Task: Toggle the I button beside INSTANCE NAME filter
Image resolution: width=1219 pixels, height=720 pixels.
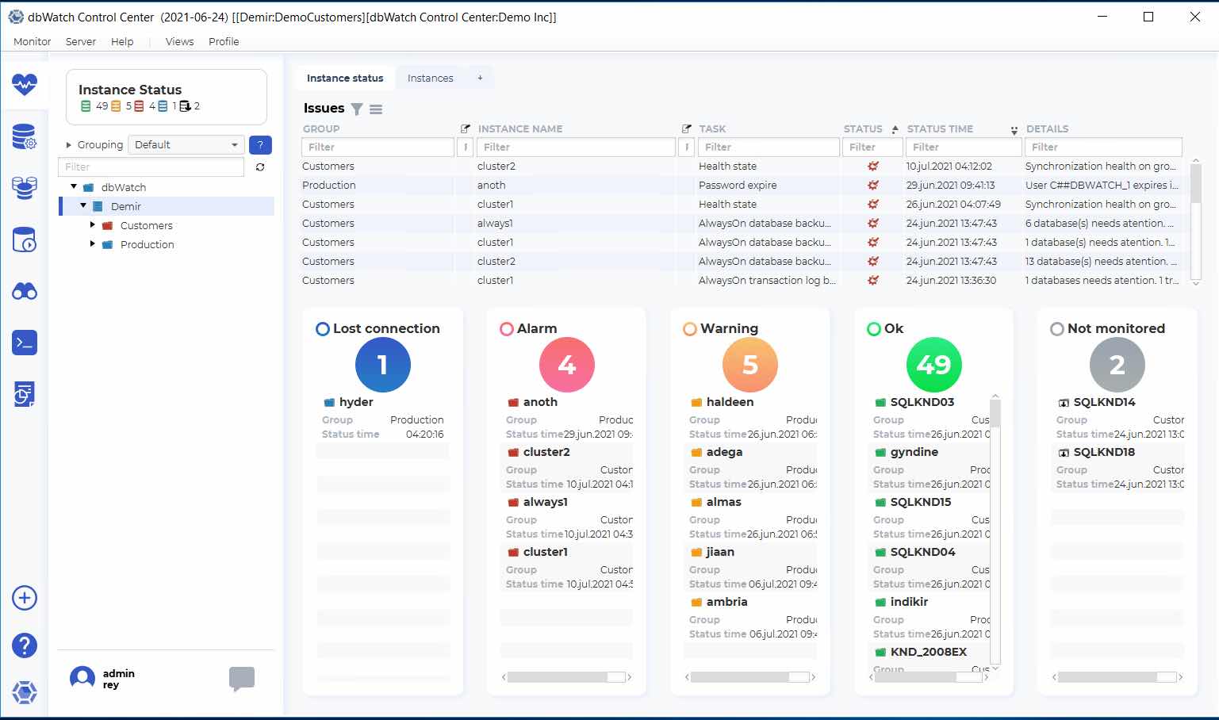Action: tap(687, 147)
